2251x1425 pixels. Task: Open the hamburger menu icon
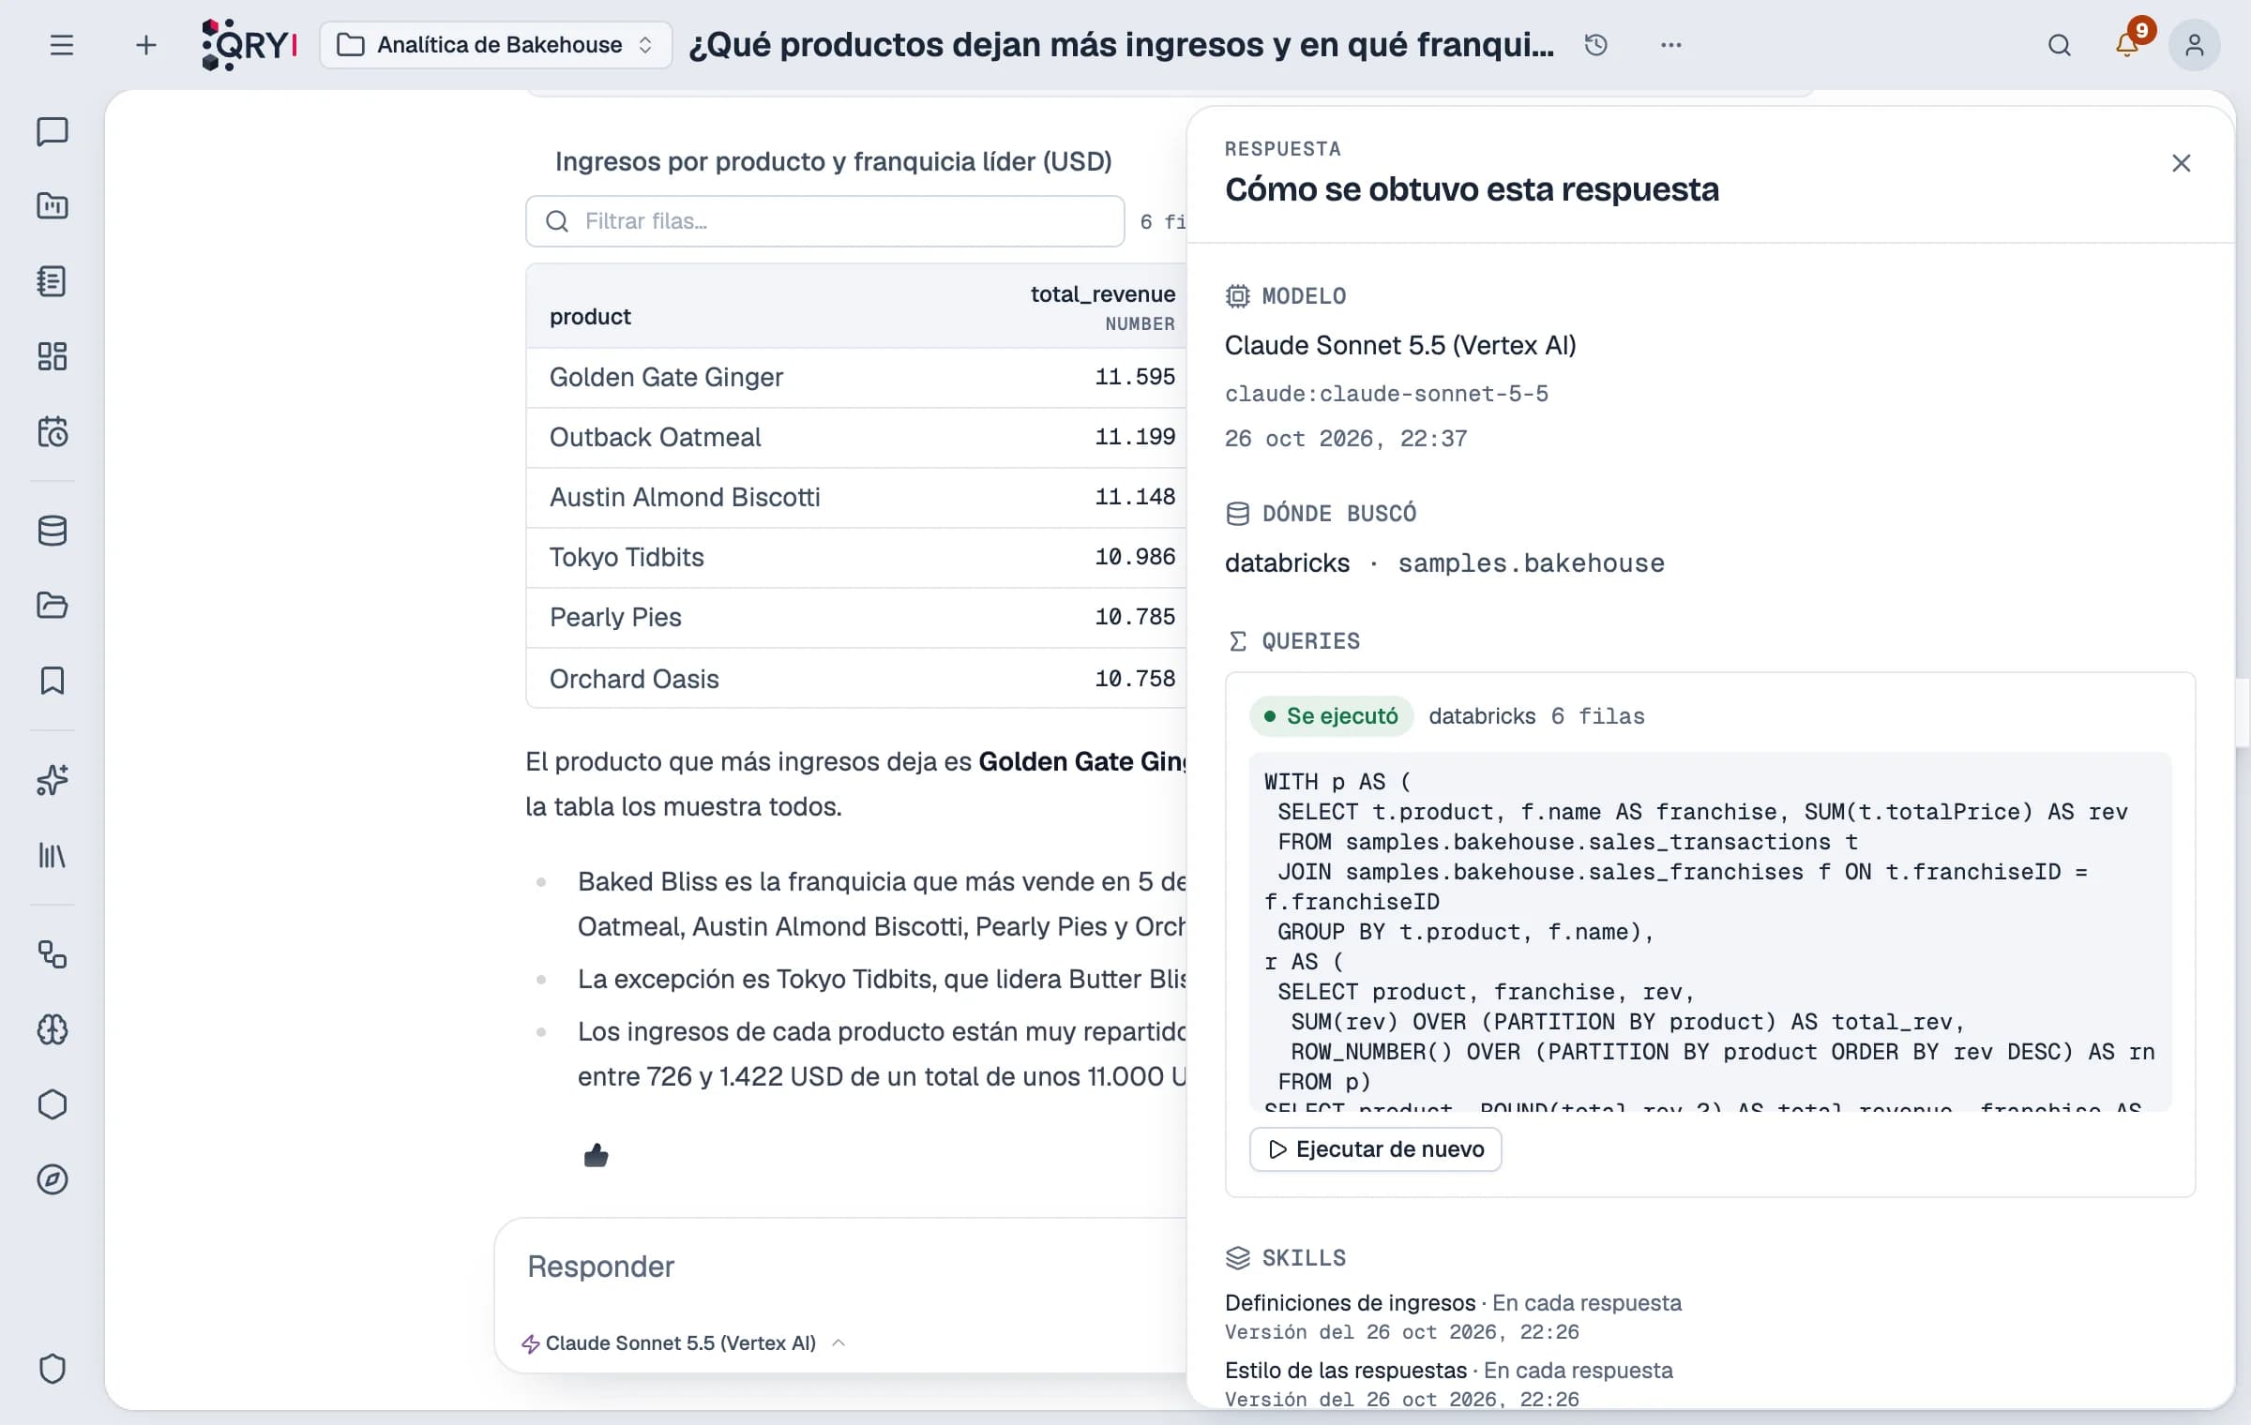point(62,45)
